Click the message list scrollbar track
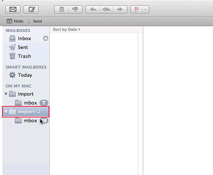The height and width of the screenshot is (175, 213). point(140,104)
